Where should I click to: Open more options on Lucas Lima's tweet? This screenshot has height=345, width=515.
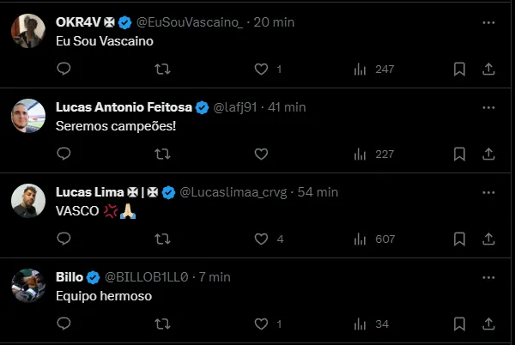488,192
